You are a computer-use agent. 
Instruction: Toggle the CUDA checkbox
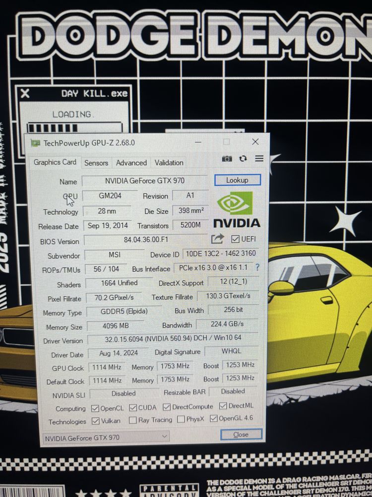133,408
